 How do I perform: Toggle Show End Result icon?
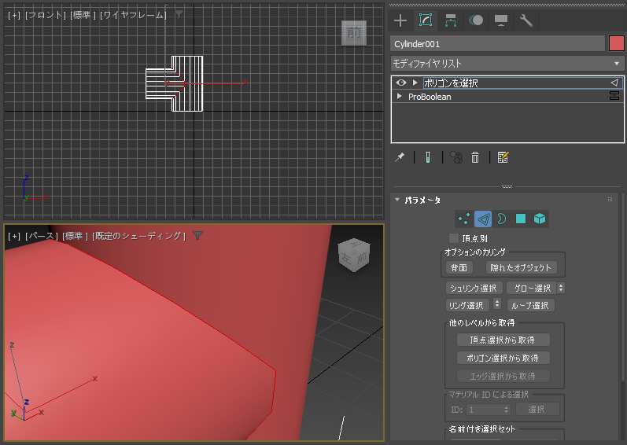point(428,157)
